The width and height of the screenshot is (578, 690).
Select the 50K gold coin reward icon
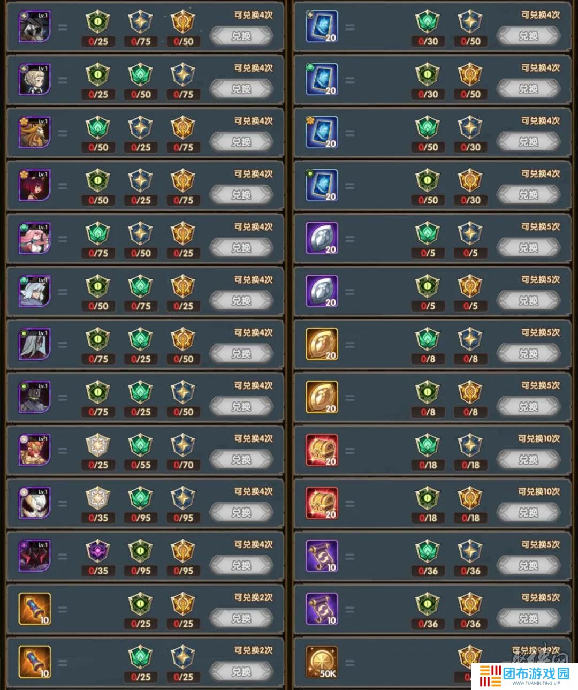322,662
